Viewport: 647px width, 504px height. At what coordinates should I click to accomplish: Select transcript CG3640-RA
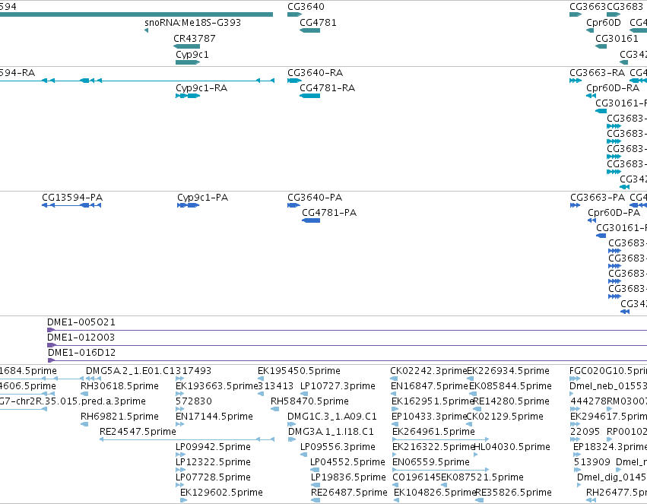(x=316, y=72)
